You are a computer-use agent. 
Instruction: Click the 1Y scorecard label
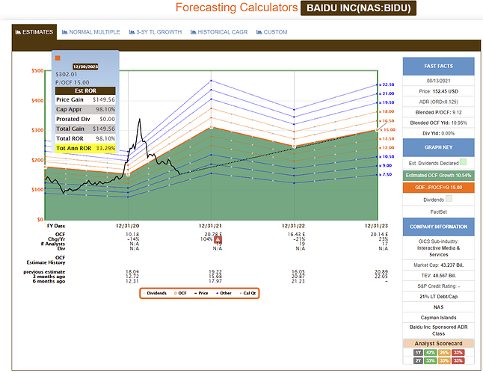[x=418, y=353]
